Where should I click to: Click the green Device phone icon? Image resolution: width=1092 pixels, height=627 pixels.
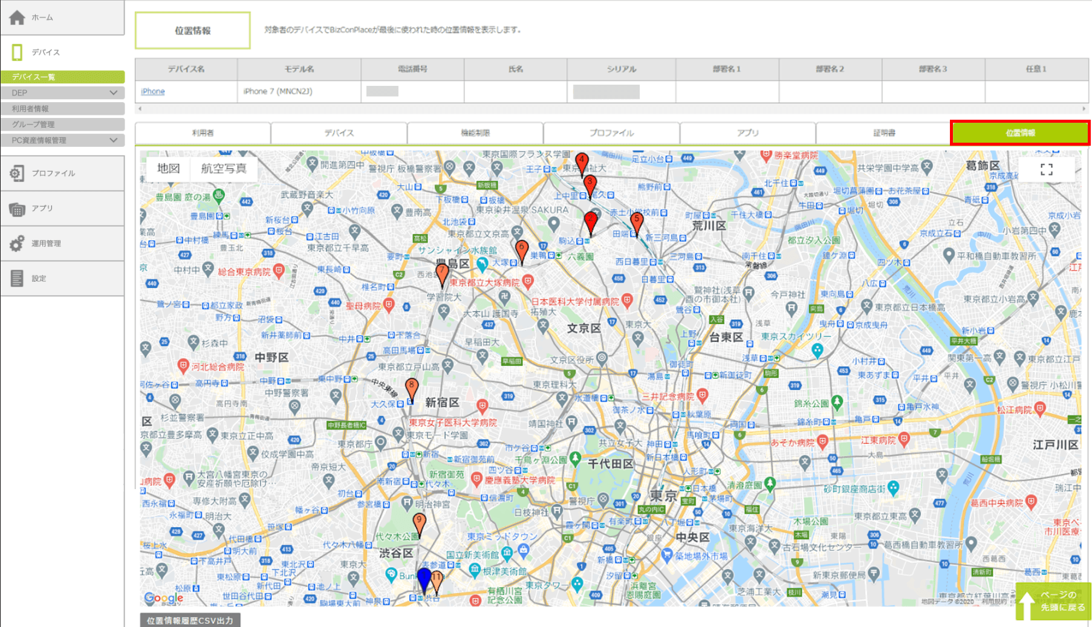(x=17, y=53)
